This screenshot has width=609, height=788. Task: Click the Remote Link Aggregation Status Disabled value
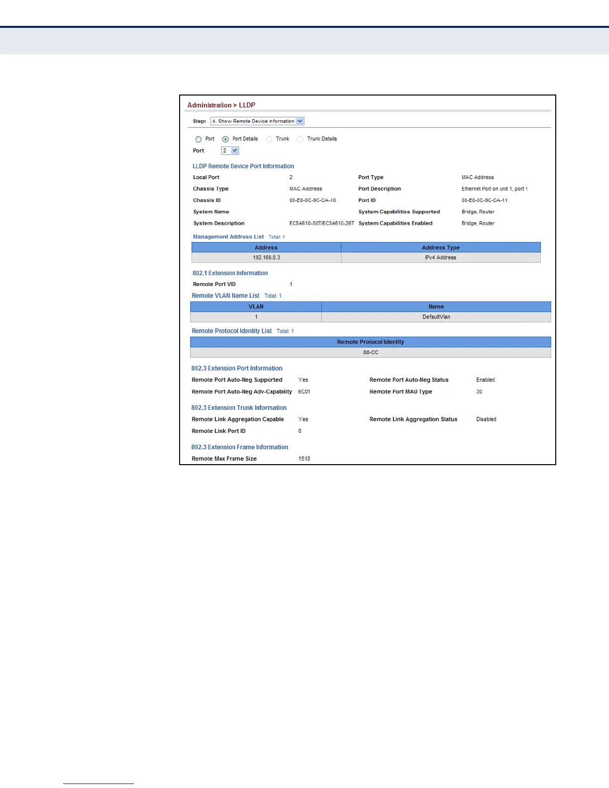pos(486,419)
